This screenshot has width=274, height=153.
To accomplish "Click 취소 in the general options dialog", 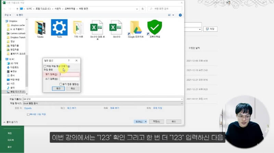I will (73, 89).
